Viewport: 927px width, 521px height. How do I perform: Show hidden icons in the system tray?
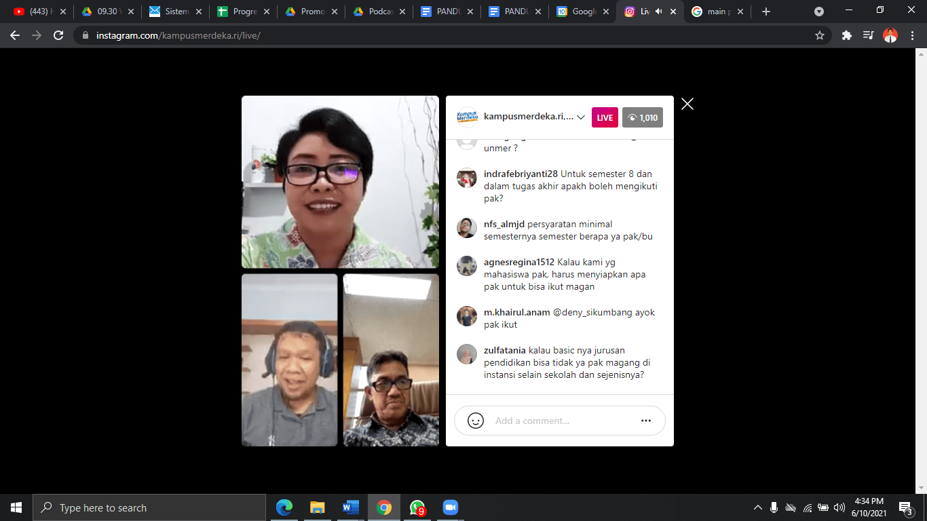pos(758,507)
